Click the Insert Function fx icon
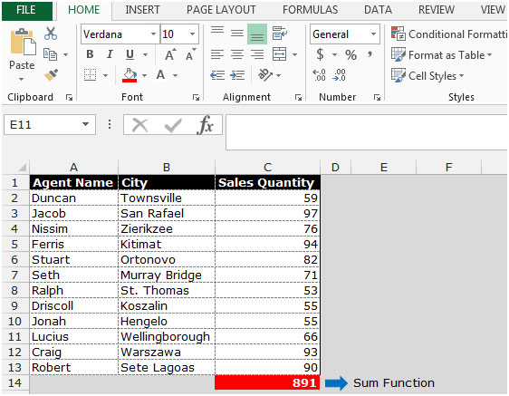The height and width of the screenshot is (396, 509). click(x=206, y=125)
